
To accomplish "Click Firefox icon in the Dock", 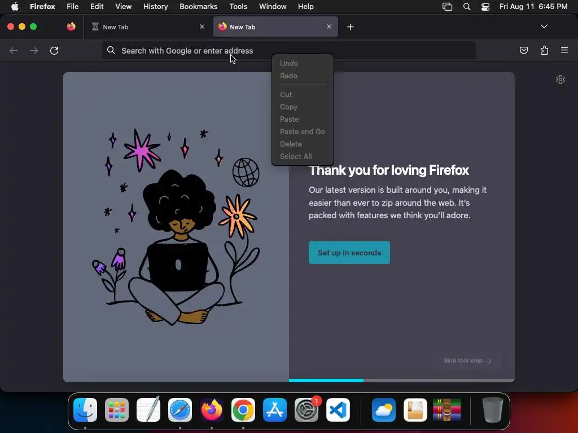I will [x=212, y=410].
